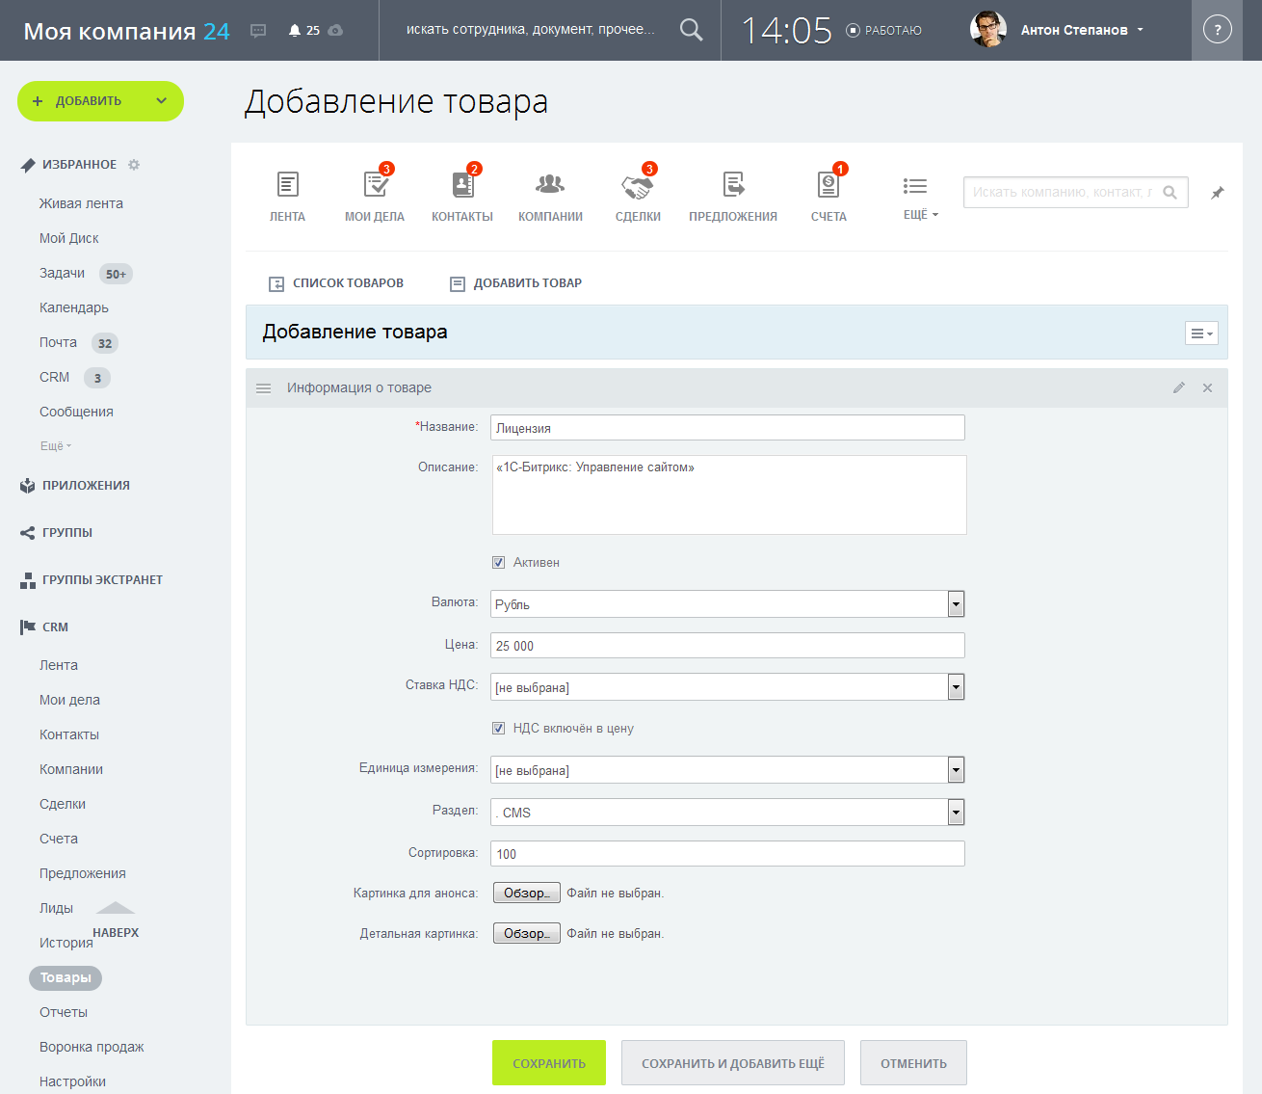Open Единица измерения dropdown
This screenshot has width=1262, height=1094.
coord(727,770)
